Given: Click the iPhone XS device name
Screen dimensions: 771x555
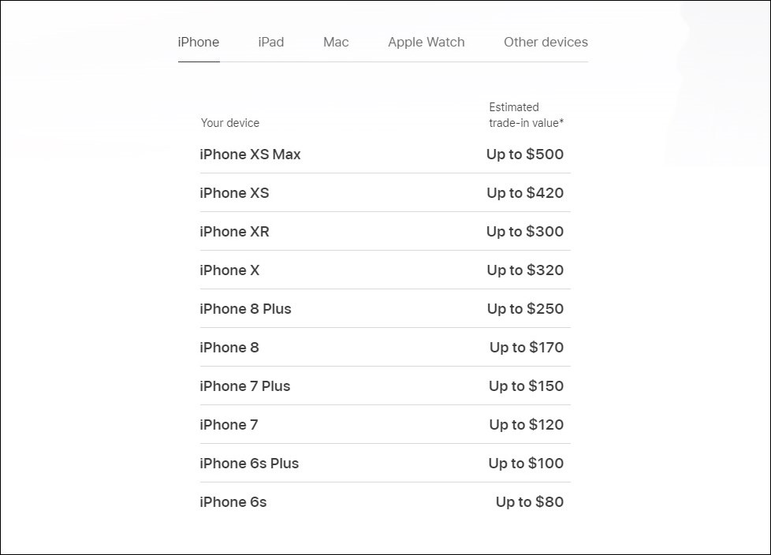Looking at the screenshot, I should point(235,192).
